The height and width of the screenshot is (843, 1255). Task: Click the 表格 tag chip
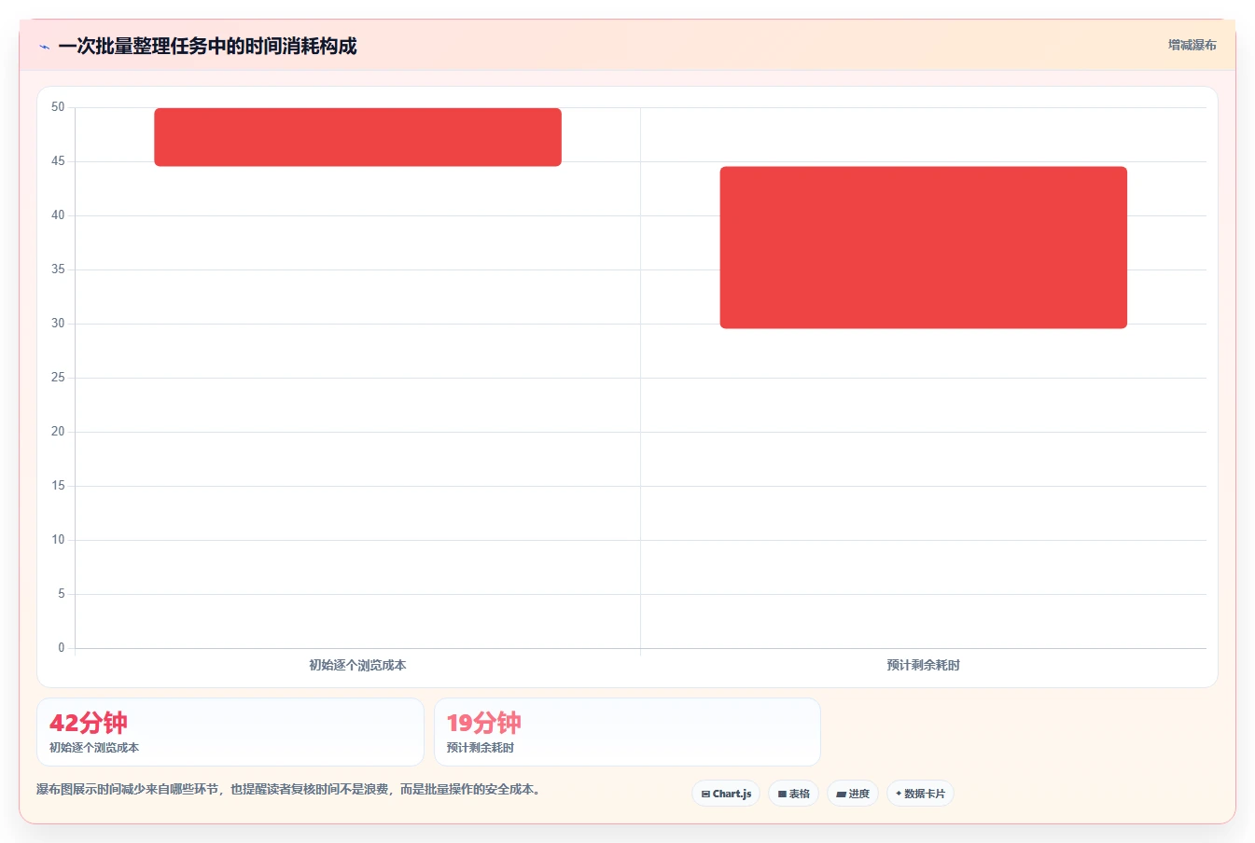point(793,794)
